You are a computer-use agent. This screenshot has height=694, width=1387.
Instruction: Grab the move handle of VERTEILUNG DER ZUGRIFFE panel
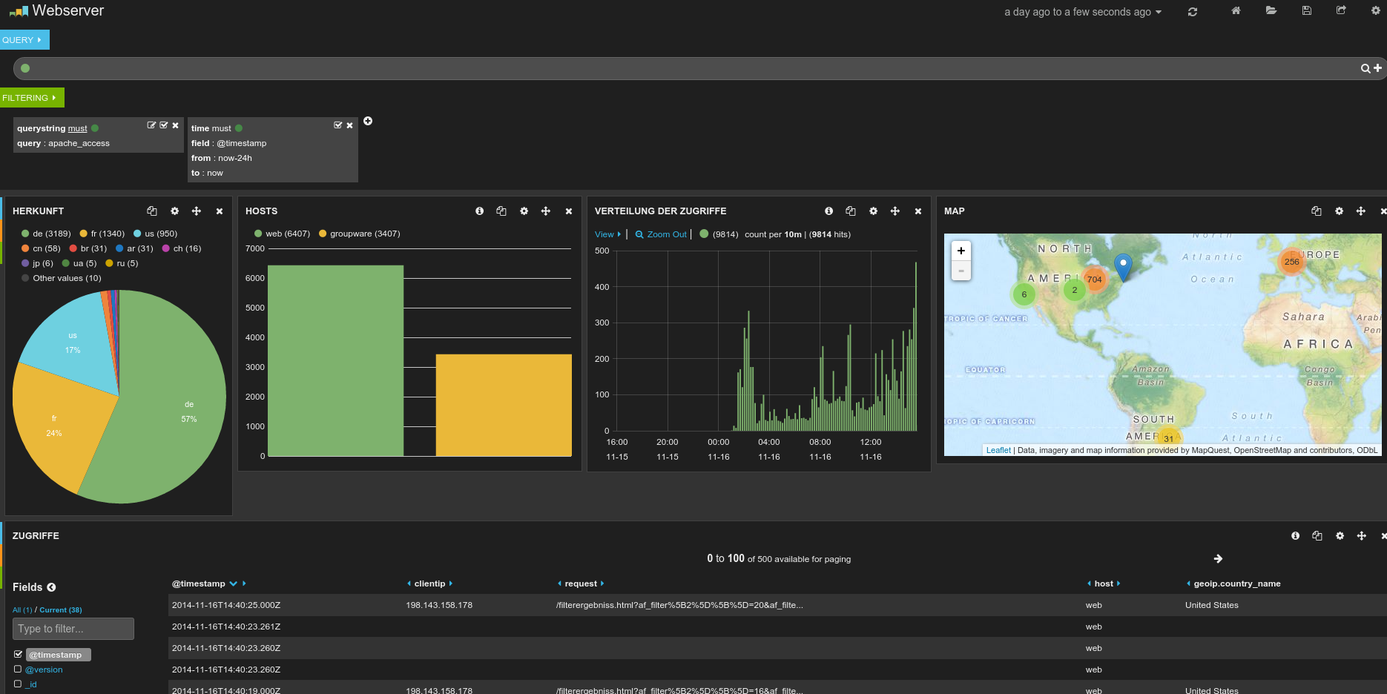point(895,211)
